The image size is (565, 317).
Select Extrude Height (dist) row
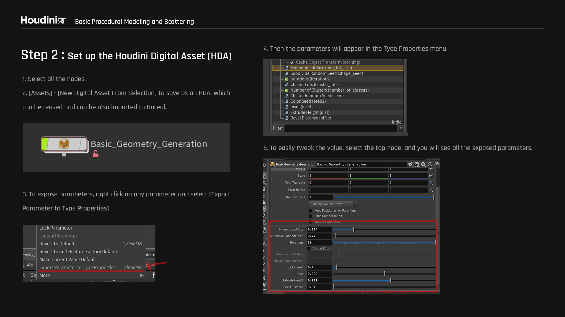click(338, 112)
